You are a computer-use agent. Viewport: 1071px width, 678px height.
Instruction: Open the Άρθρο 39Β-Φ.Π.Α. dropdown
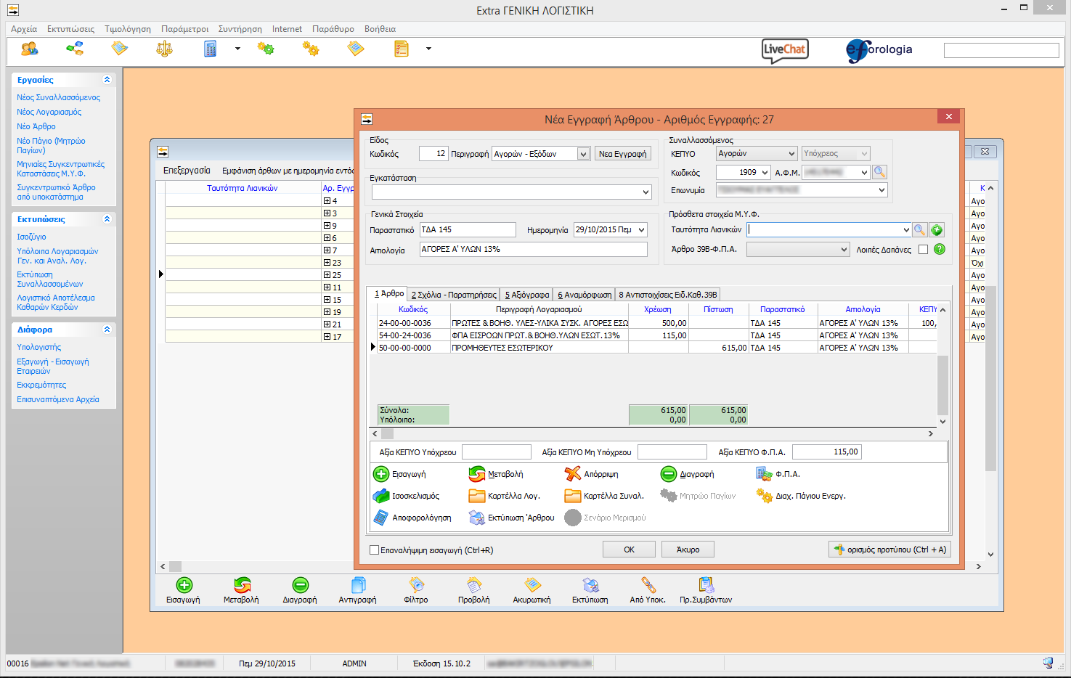(843, 250)
